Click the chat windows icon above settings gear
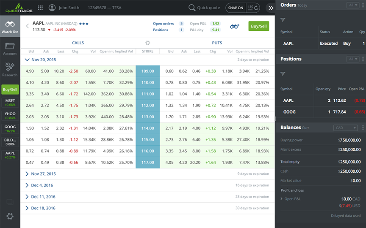Screen dimensions: 366x228 pyautogui.click(x=10, y=202)
